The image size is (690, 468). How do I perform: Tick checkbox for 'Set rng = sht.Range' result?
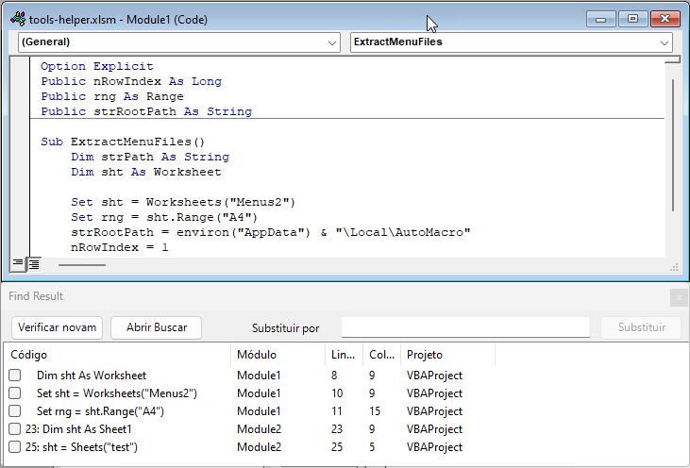pyautogui.click(x=14, y=411)
